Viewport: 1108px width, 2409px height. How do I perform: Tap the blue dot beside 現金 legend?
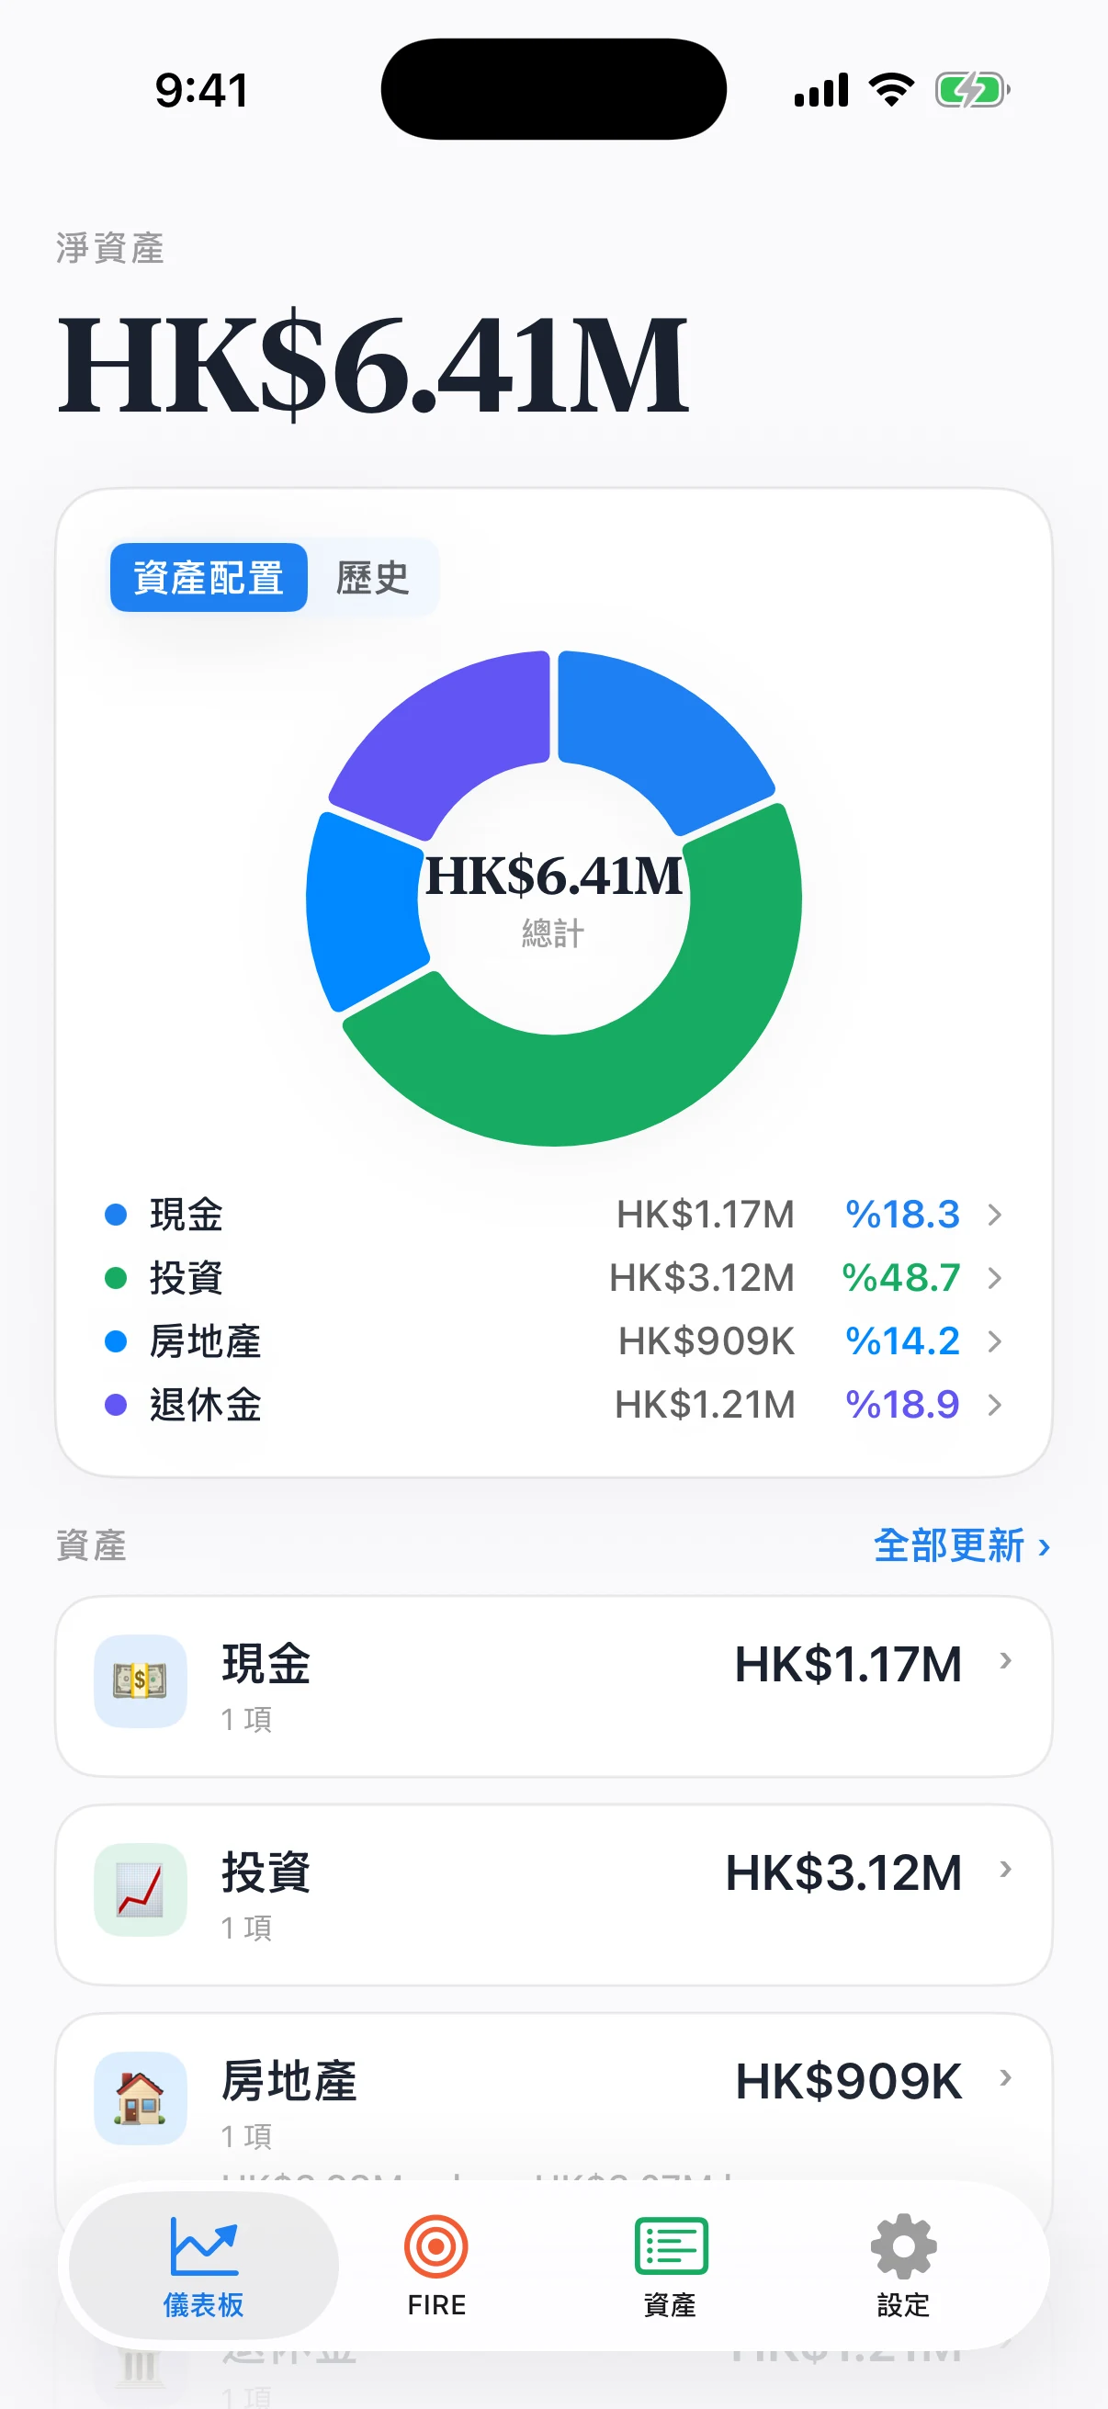click(116, 1215)
